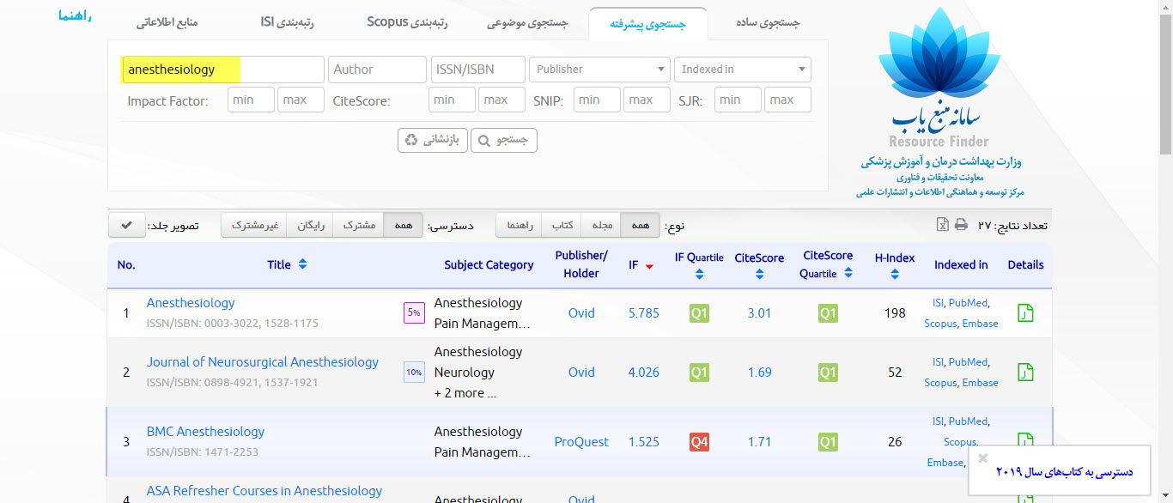
Task: Sort by CiteScore column arrows
Action: tap(759, 275)
